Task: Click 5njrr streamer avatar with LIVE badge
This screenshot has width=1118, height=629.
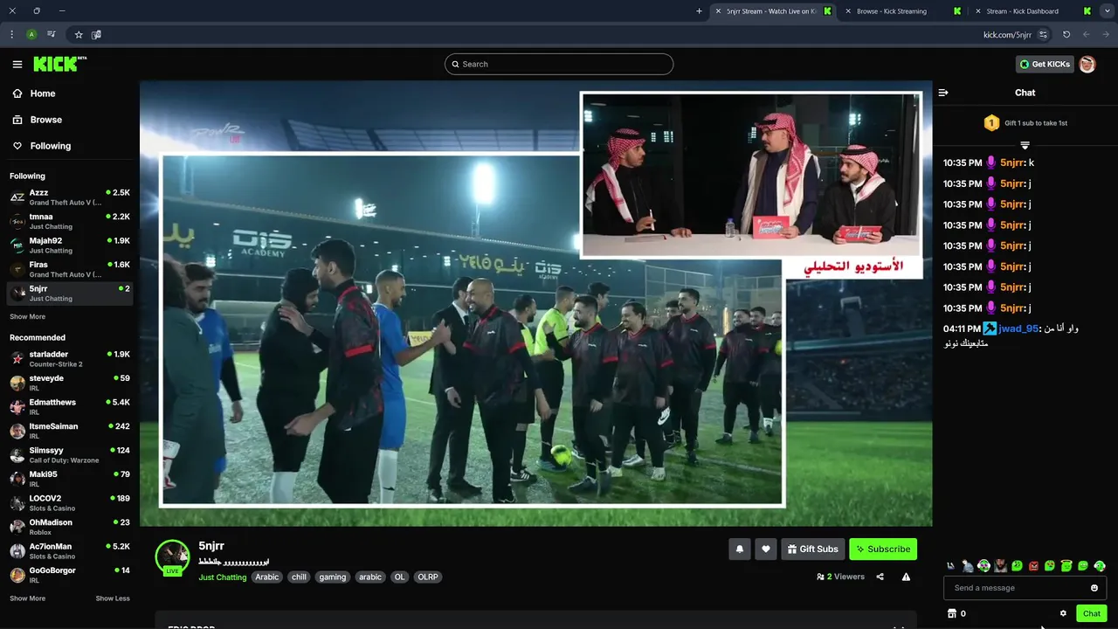Action: (x=172, y=556)
